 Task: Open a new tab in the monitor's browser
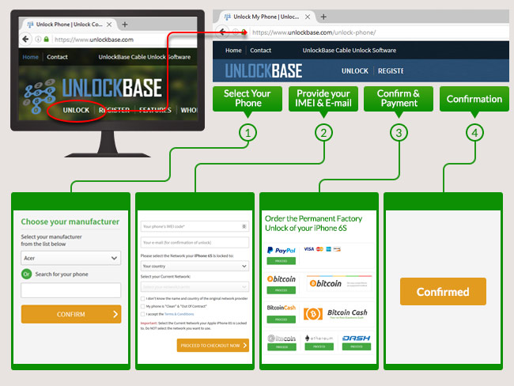tap(125, 25)
